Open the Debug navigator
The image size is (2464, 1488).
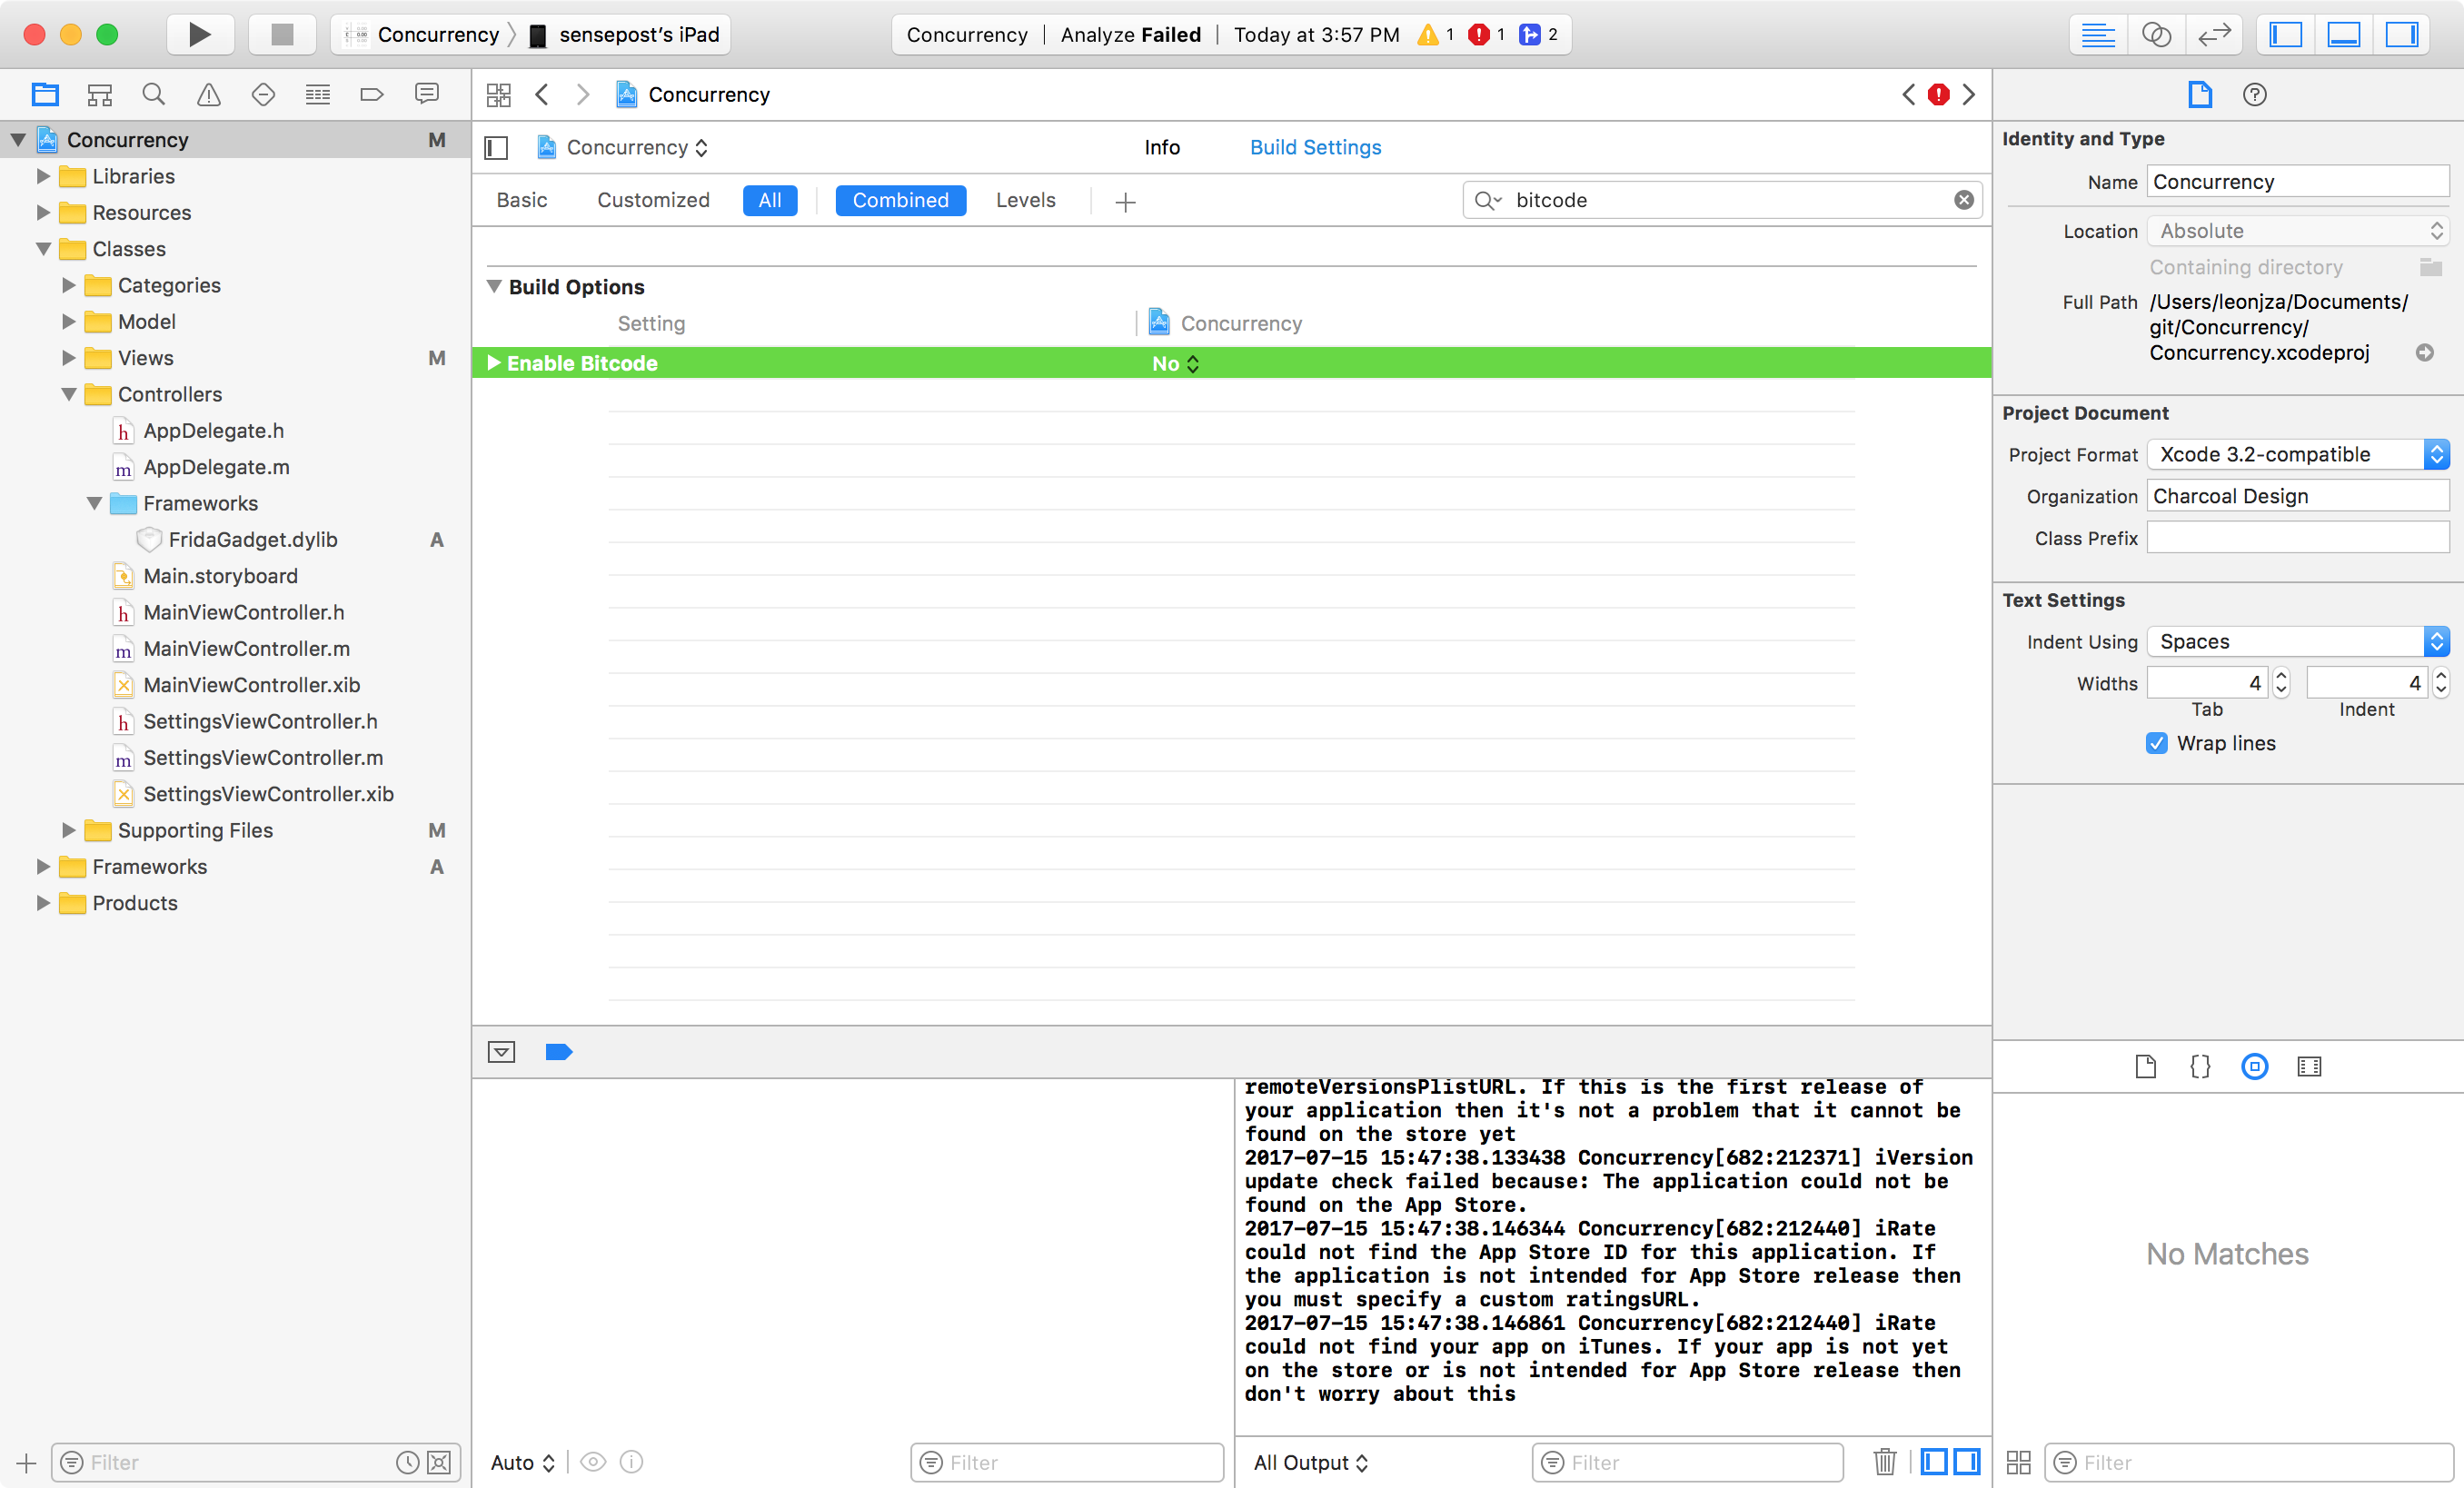coord(317,94)
